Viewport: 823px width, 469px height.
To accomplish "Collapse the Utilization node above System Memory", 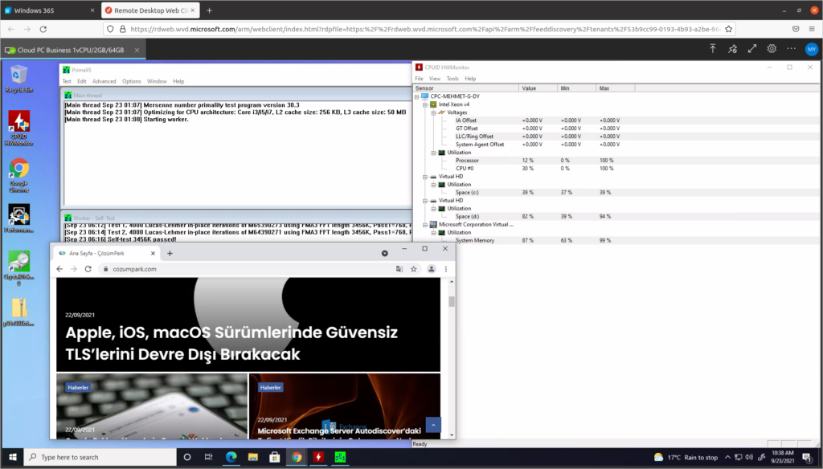I will (433, 232).
